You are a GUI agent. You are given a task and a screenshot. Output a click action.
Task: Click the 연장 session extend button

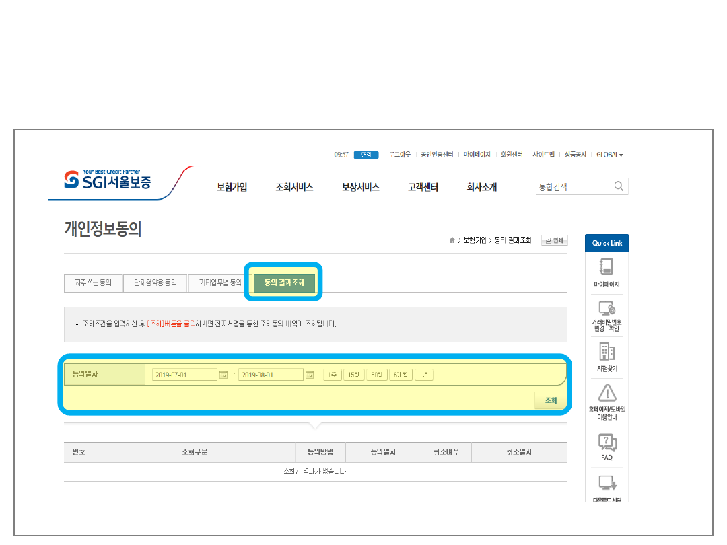[366, 155]
